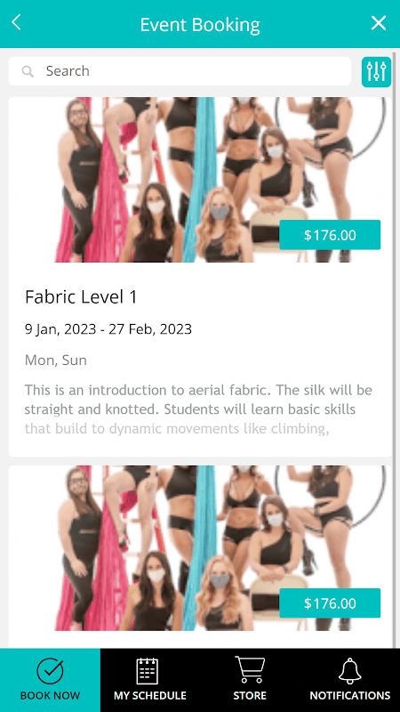400x712 pixels.
Task: Tap the Book Now checkmark icon
Action: 50,671
